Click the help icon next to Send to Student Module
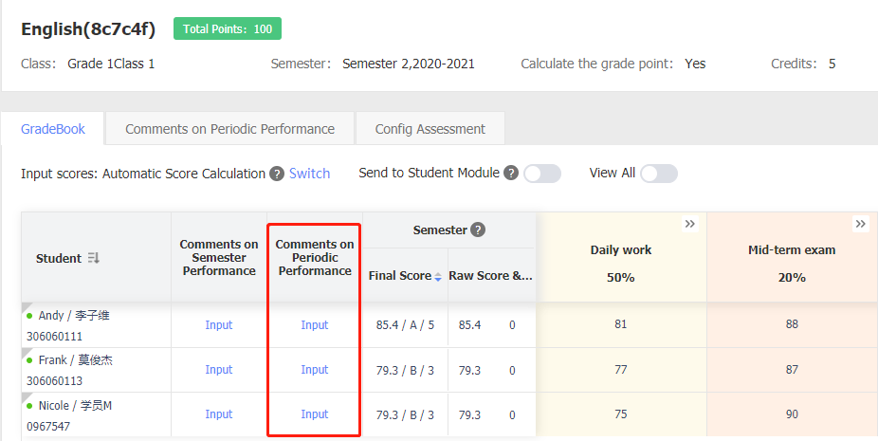This screenshot has width=878, height=441. click(511, 174)
